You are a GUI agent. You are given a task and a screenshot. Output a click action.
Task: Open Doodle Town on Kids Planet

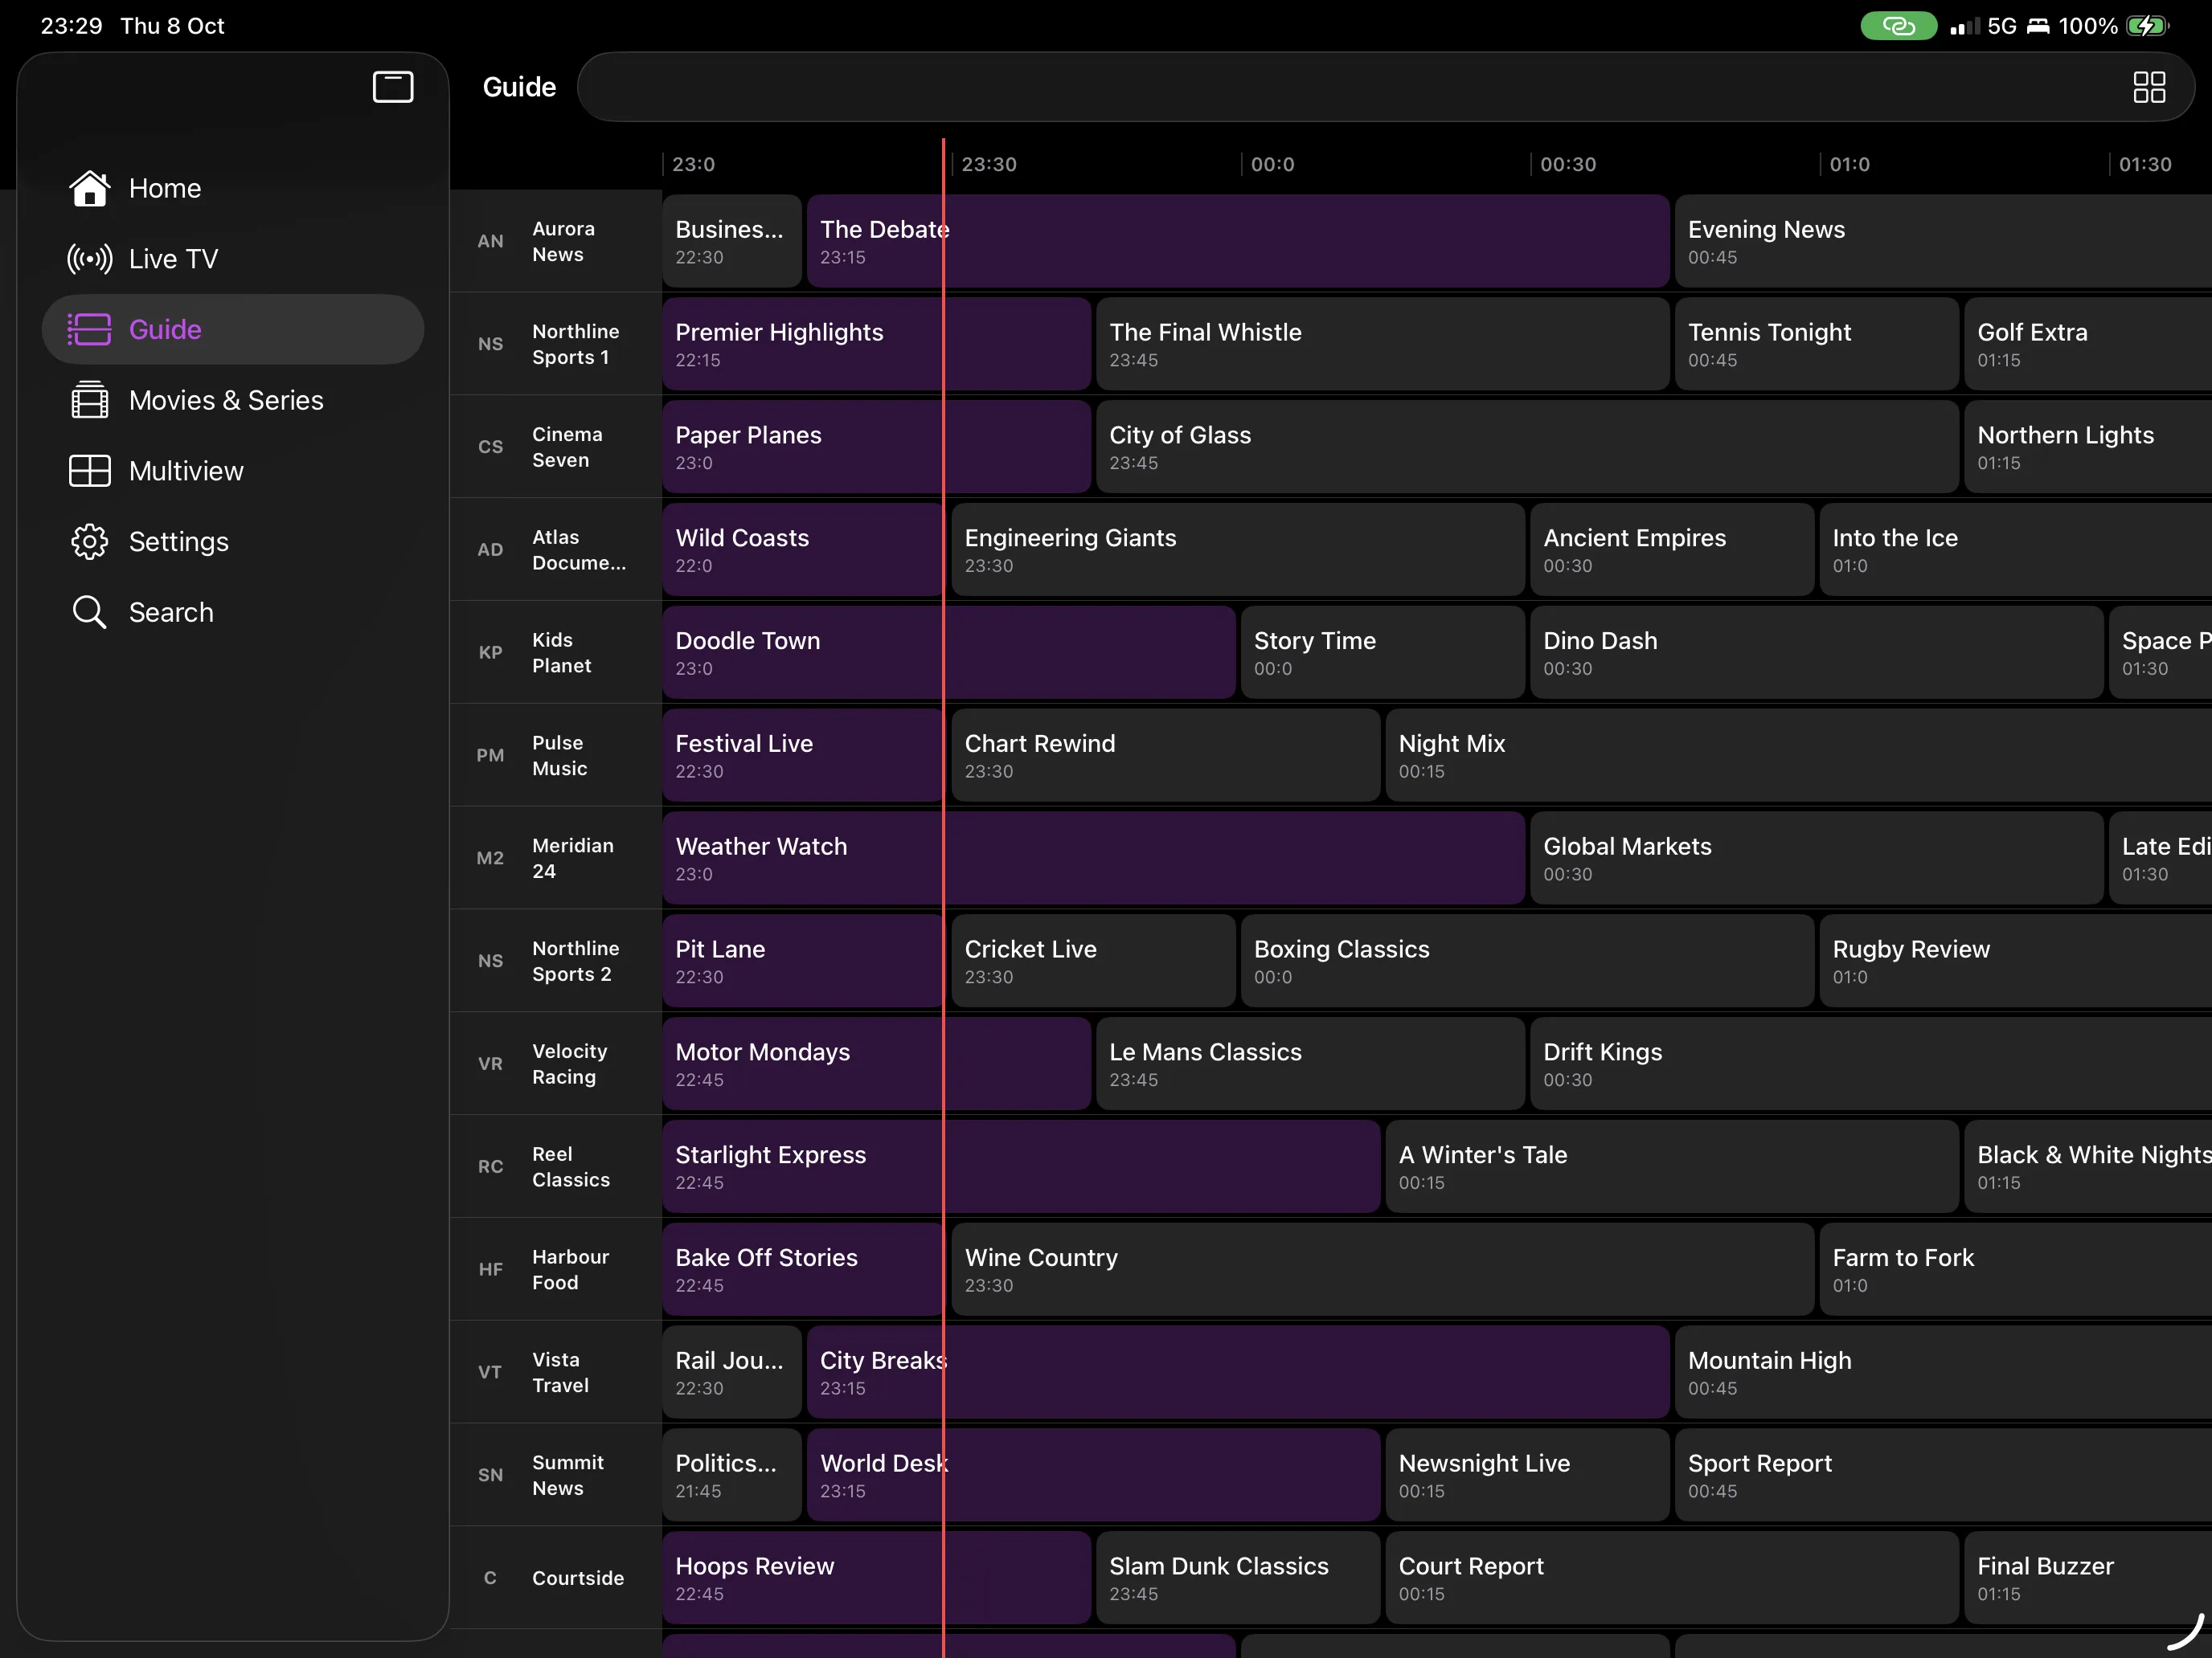(948, 652)
